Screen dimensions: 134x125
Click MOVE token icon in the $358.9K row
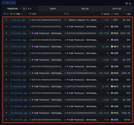(112, 113)
